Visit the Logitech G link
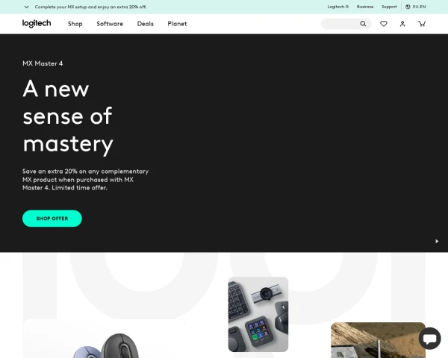The image size is (448, 358). point(338,7)
